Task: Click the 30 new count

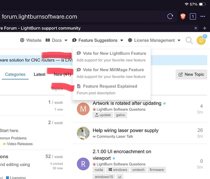Action: pyautogui.click(x=58, y=168)
